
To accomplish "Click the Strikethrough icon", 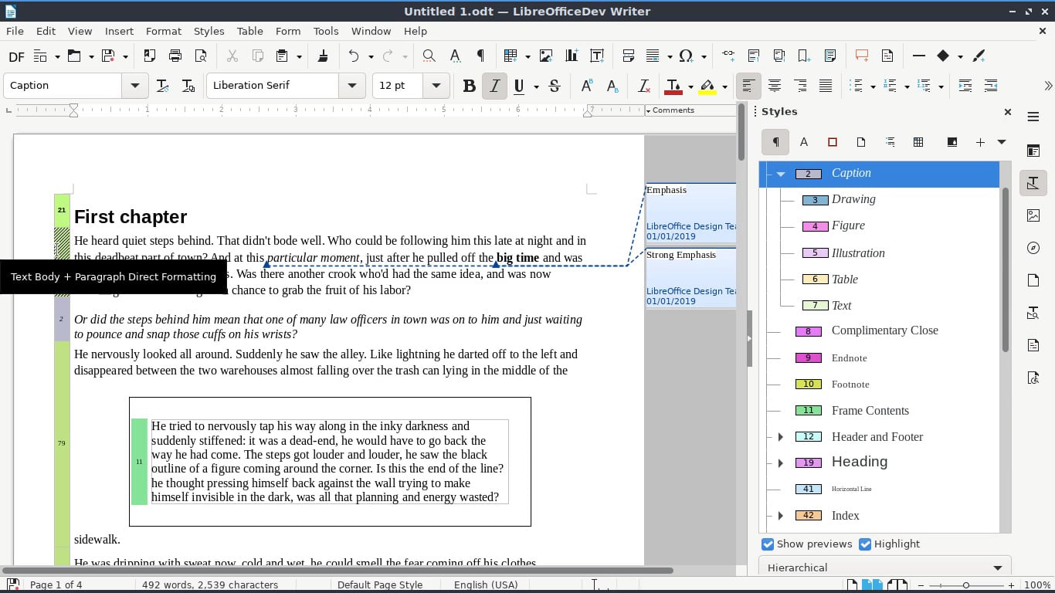I will tap(555, 86).
